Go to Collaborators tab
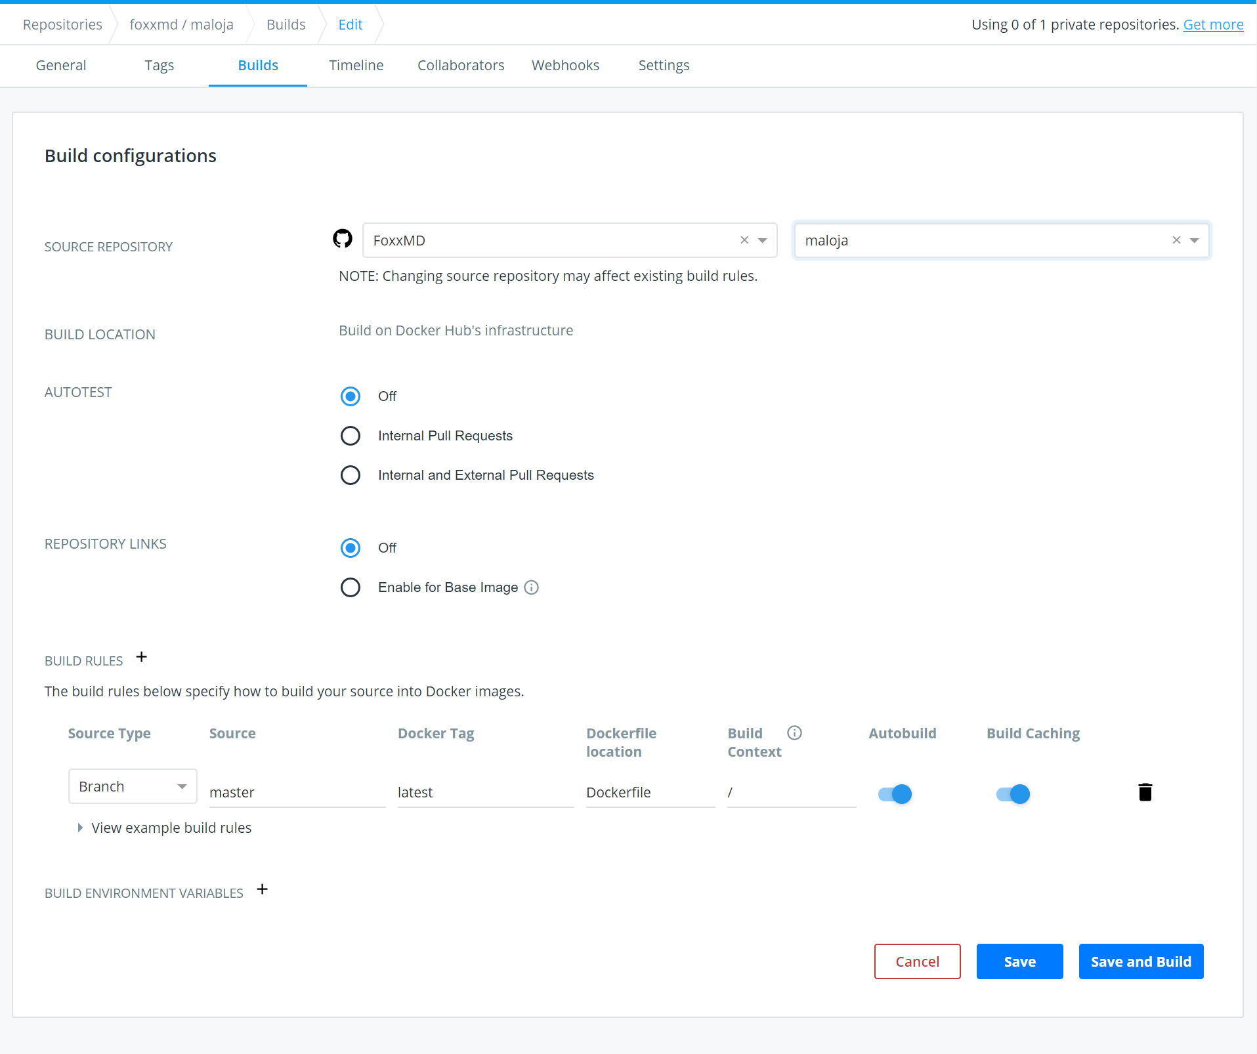 (x=461, y=66)
